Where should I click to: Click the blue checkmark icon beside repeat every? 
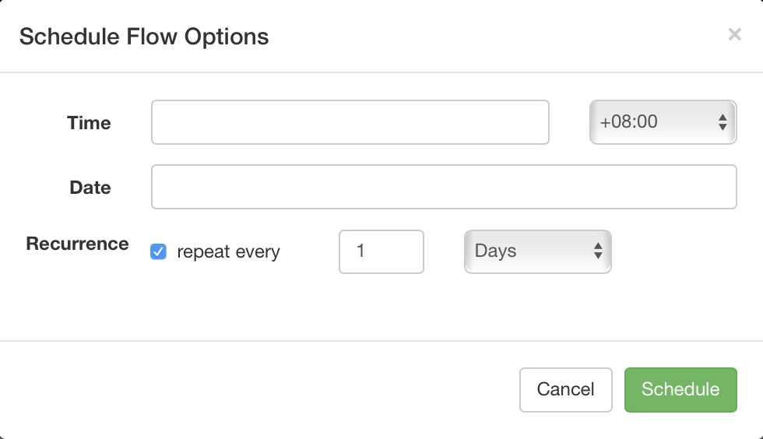tap(158, 251)
